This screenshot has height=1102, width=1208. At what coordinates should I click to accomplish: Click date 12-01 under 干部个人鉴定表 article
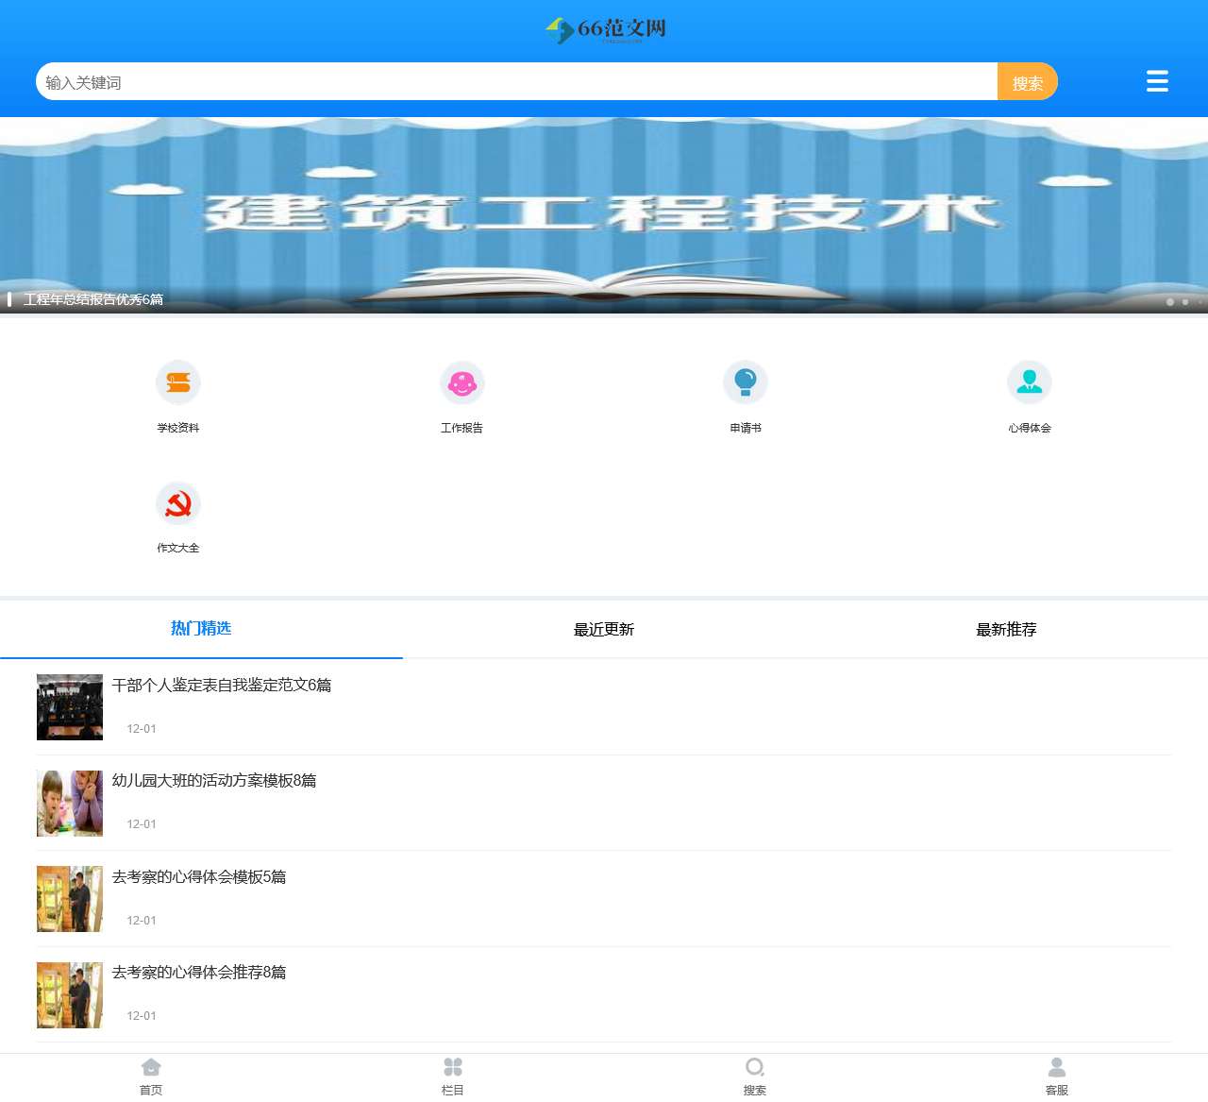[142, 729]
